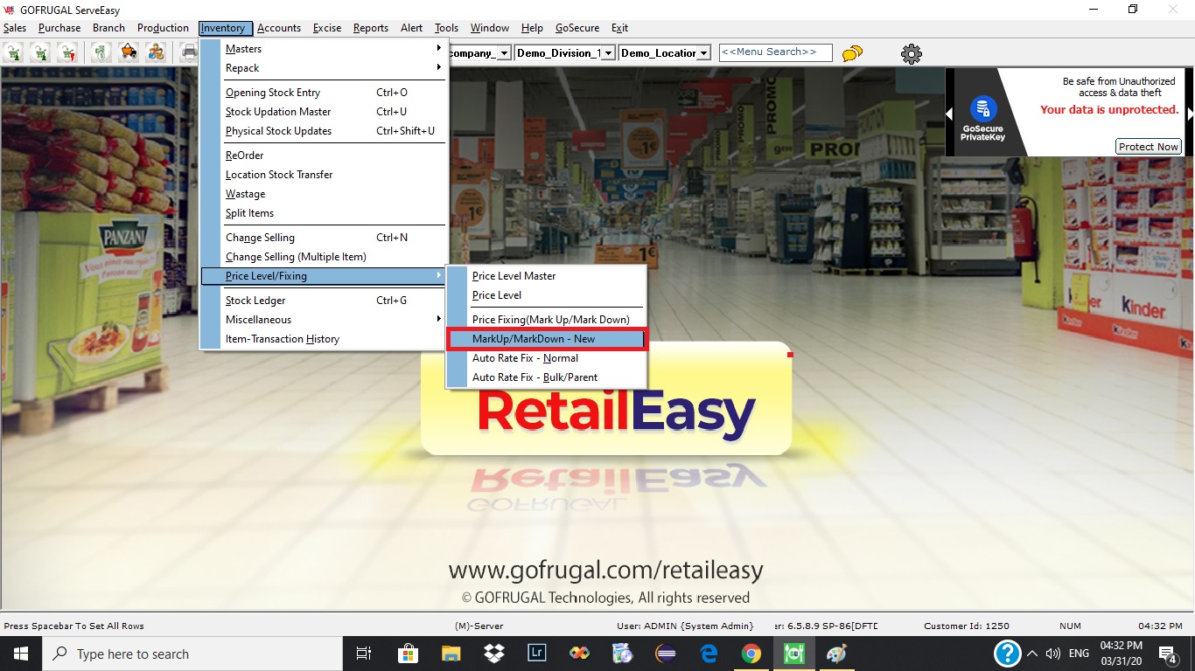Viewport: 1195px width, 671px height.
Task: Open Stock Ledger
Action: pos(324,301)
